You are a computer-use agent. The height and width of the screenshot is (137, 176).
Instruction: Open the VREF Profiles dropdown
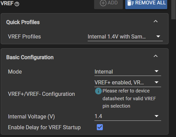[125, 37]
